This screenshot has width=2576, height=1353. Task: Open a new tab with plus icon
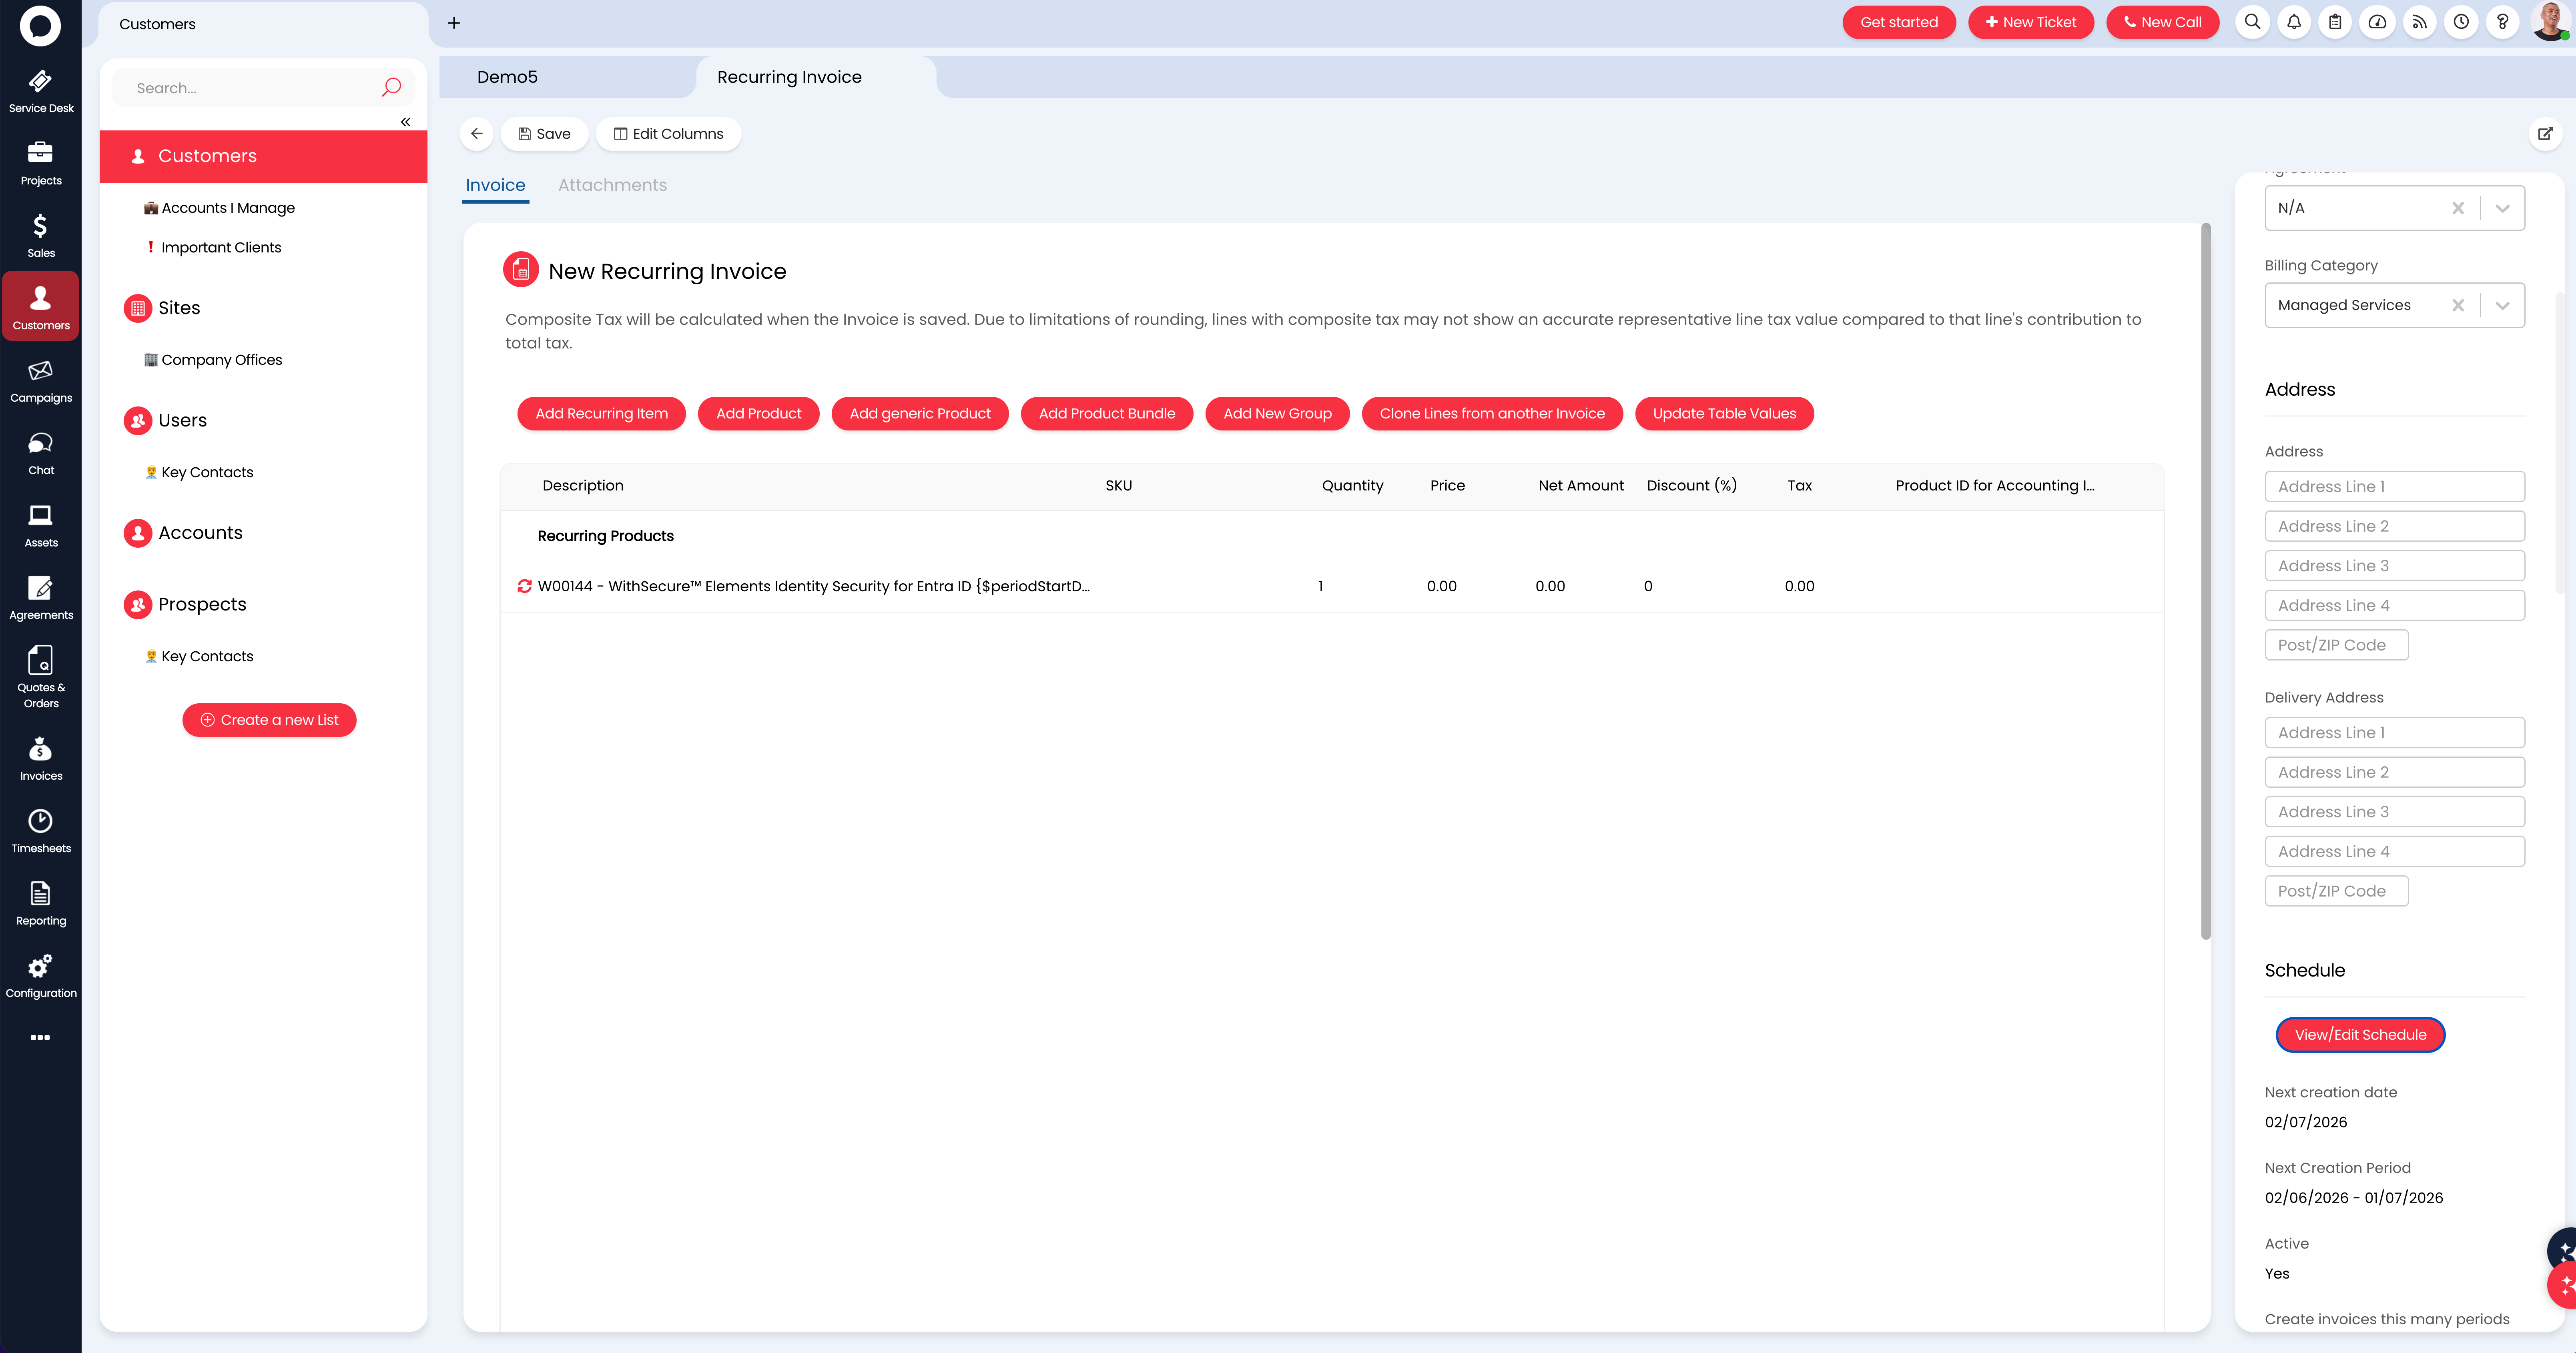(454, 23)
